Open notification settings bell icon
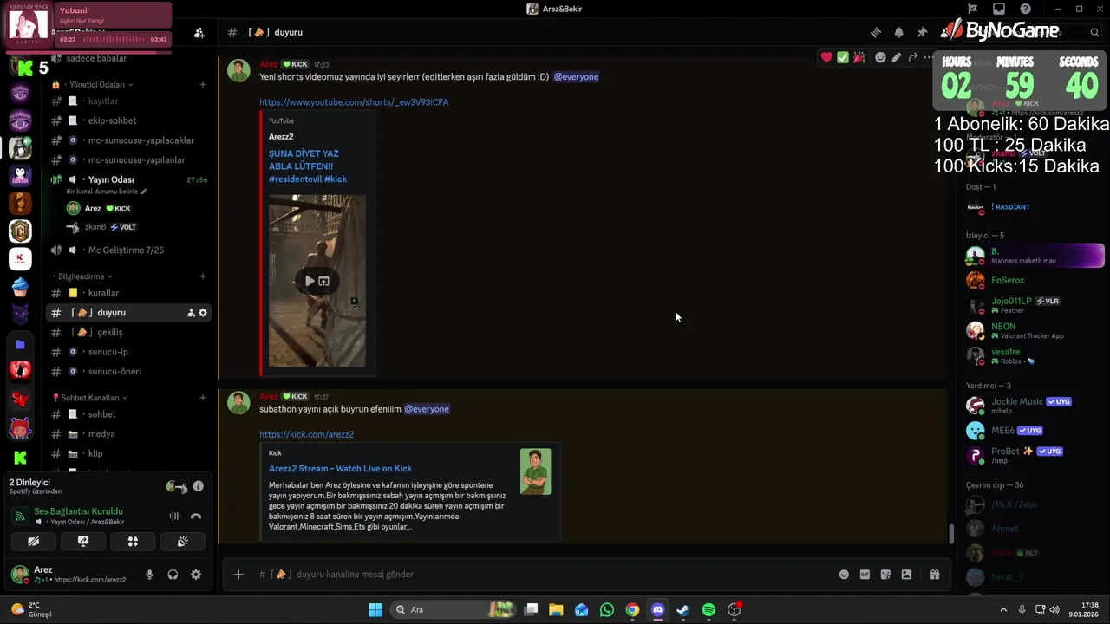The image size is (1110, 624). coord(898,32)
